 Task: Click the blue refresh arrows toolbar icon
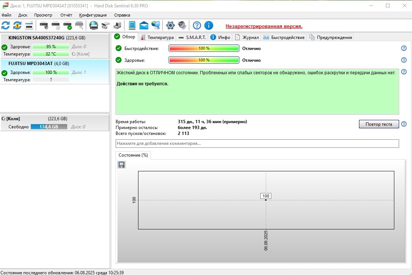point(6,25)
